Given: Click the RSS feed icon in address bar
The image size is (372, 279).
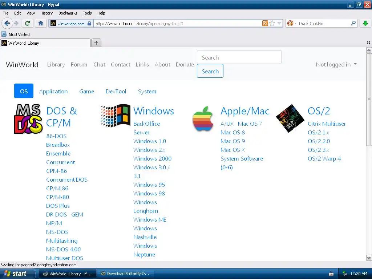Looking at the screenshot, I should coord(265,23).
